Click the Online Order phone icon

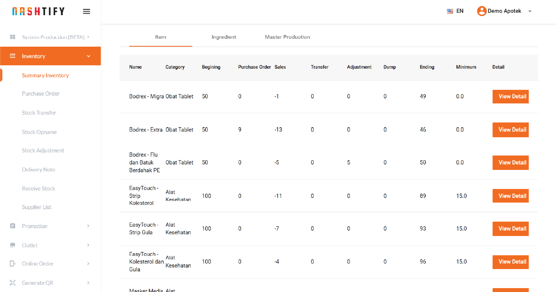coord(12,264)
